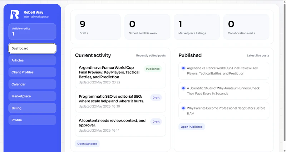The image size is (286, 152).
Task: Click the Updated 22 May 2026, 23:22 timestamp
Action: [99, 82]
